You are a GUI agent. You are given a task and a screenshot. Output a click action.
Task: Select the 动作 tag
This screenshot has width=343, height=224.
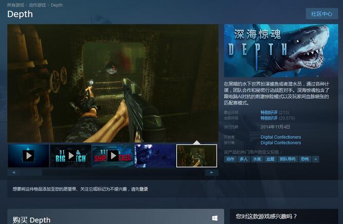coord(230,159)
